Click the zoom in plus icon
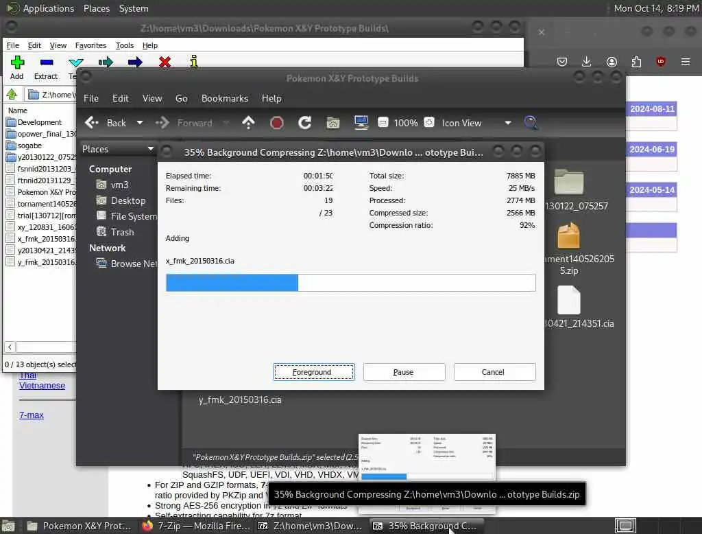The height and width of the screenshot is (534, 702). pyautogui.click(x=429, y=122)
